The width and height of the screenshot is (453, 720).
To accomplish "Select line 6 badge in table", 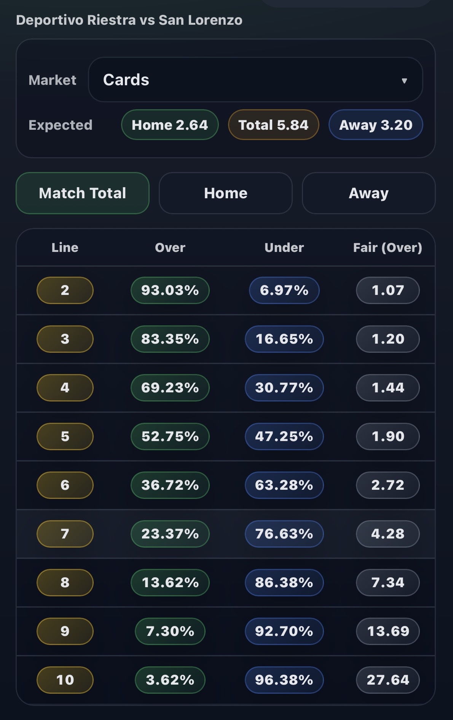I will 65,485.
